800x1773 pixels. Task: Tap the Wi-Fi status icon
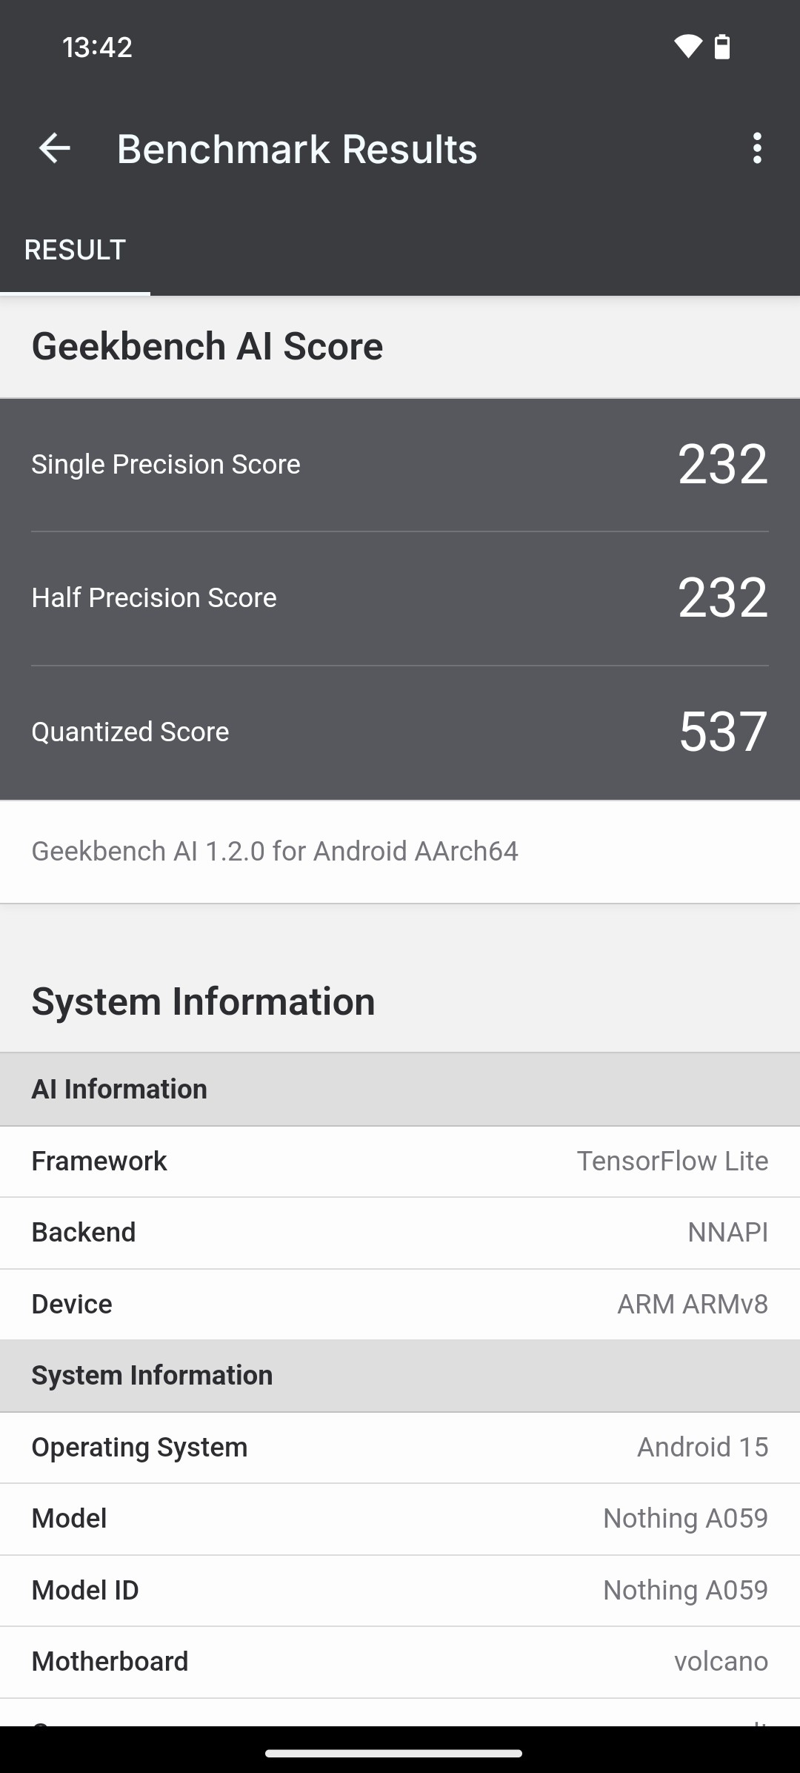coord(687,47)
